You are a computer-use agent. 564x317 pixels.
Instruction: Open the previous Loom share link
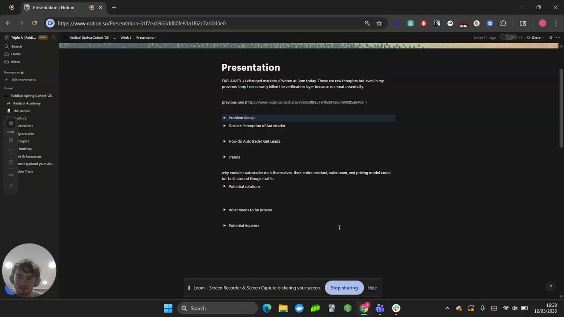tap(304, 103)
